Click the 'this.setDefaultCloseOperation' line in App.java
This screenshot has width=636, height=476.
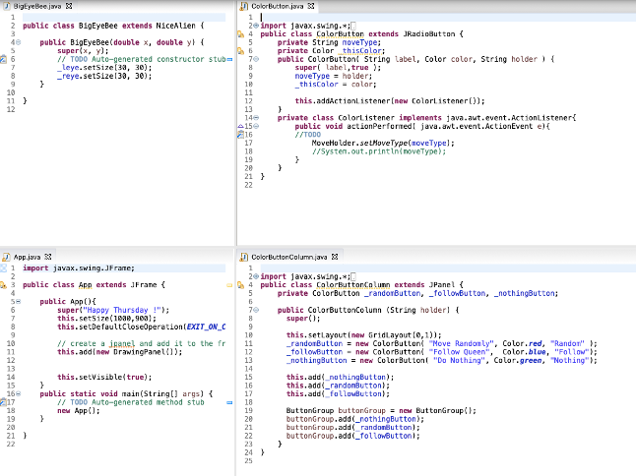[141, 327]
